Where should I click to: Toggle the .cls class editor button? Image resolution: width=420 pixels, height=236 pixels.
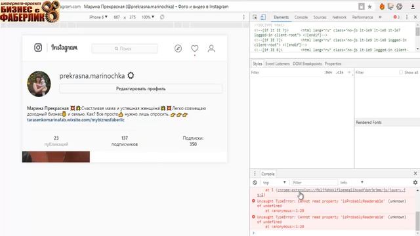point(339,72)
